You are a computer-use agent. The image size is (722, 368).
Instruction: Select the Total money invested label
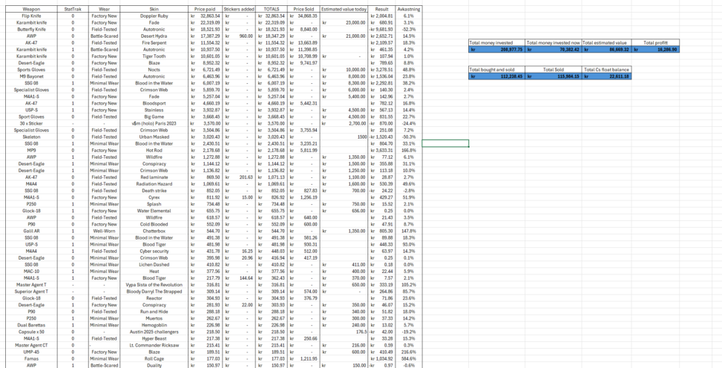pyautogui.click(x=496, y=43)
